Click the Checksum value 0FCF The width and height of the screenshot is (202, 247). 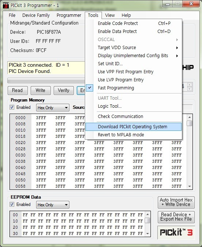tap(41, 51)
